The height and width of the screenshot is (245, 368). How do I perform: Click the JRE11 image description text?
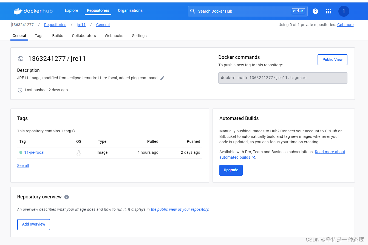click(x=87, y=78)
